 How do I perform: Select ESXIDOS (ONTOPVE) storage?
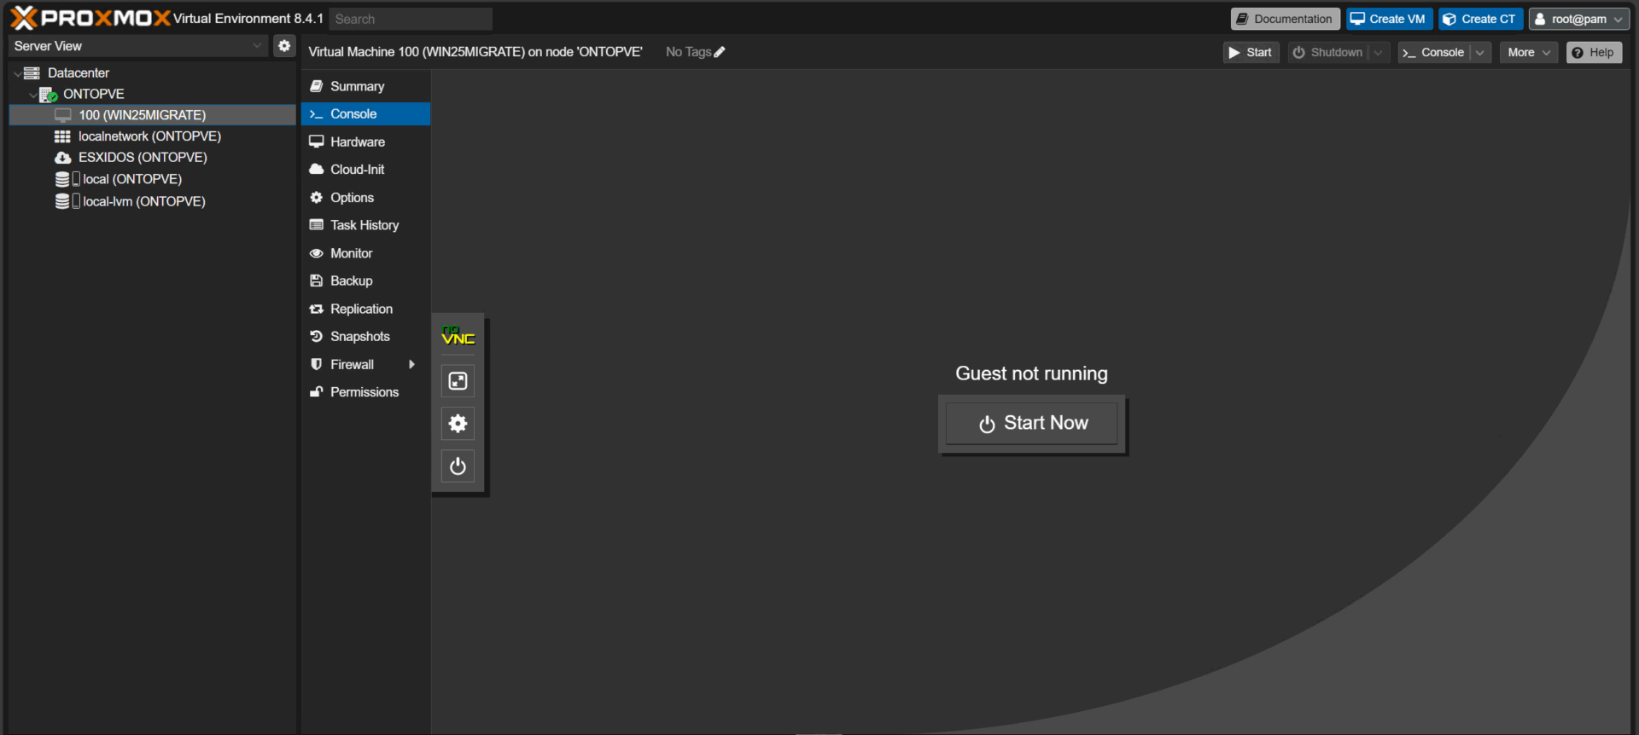[143, 158]
